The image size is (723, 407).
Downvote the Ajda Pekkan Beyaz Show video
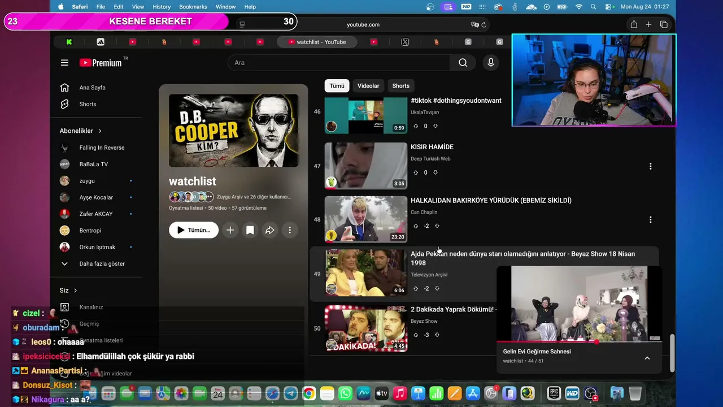(x=437, y=288)
